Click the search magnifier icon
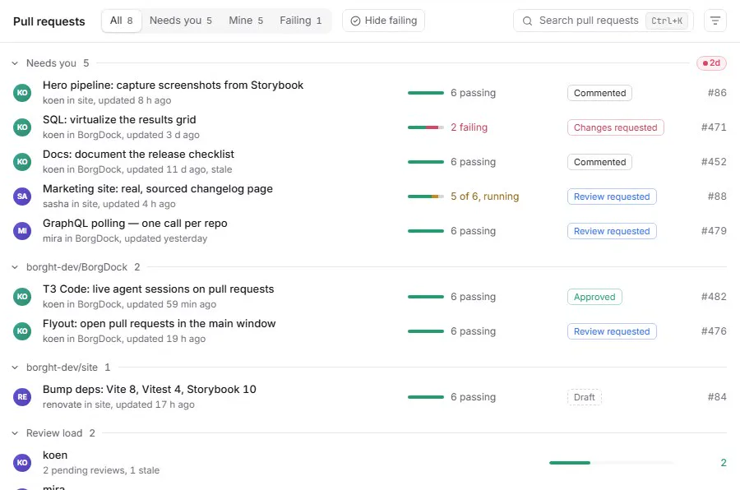The width and height of the screenshot is (740, 490). click(527, 21)
